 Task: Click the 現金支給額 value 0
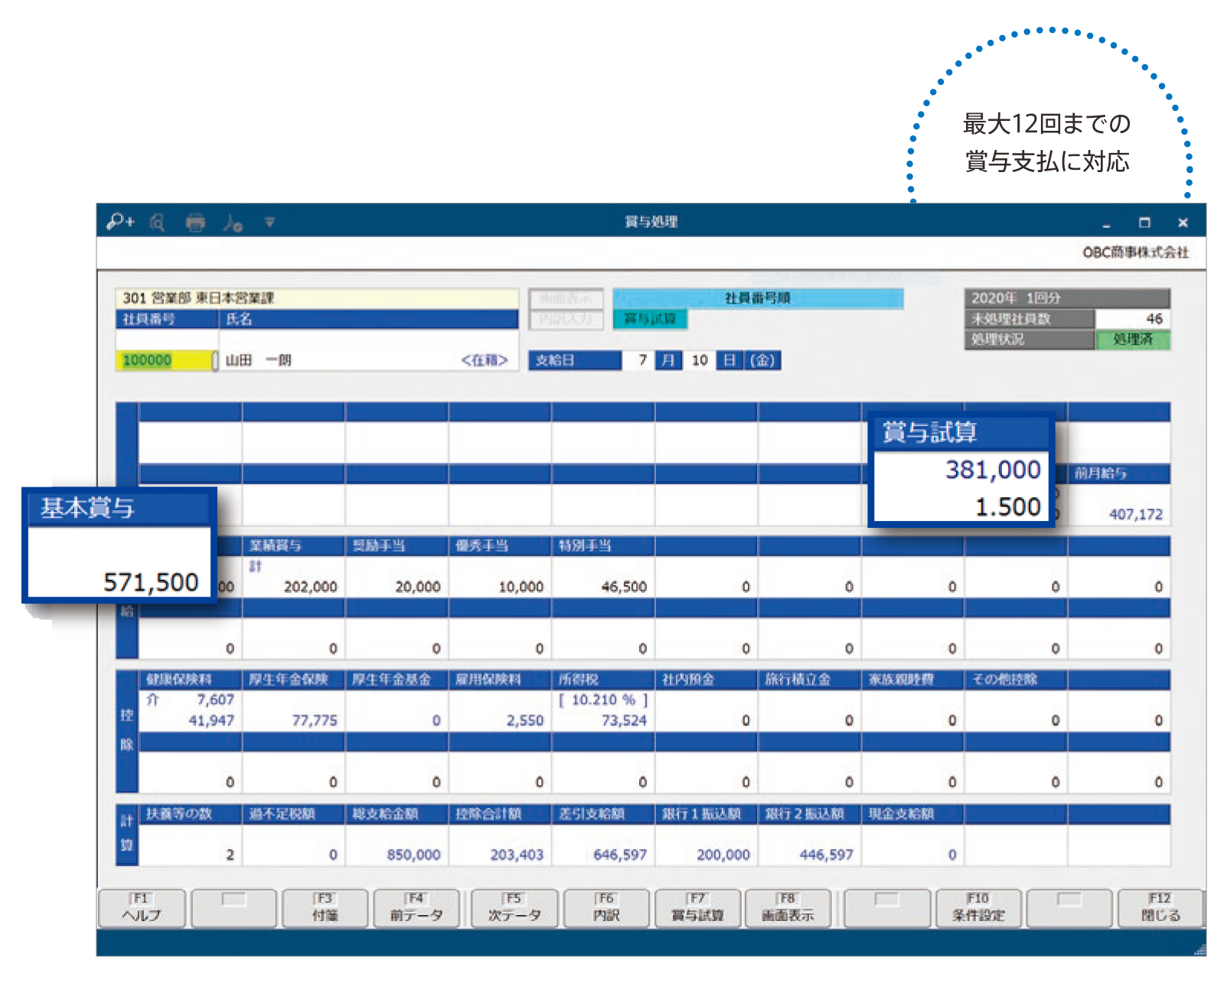[x=952, y=854]
